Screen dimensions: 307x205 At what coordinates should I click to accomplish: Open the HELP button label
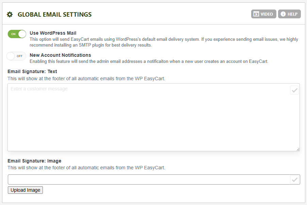pyautogui.click(x=292, y=14)
